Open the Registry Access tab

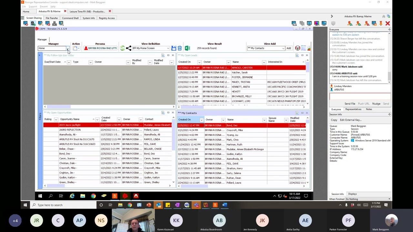(107, 18)
